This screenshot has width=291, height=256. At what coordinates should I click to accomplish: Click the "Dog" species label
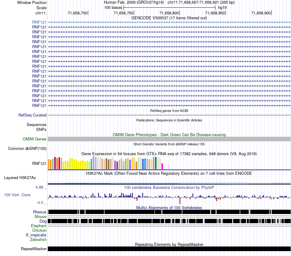[43, 221]
